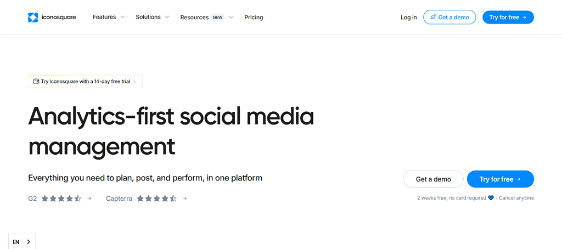Open the 14-day free trial banner

pos(85,82)
